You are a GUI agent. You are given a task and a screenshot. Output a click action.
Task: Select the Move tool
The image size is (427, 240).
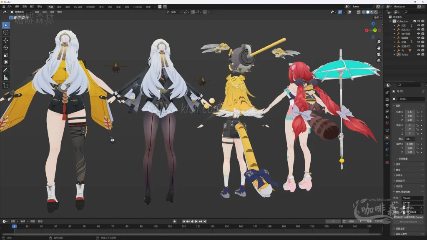[x=6, y=40]
